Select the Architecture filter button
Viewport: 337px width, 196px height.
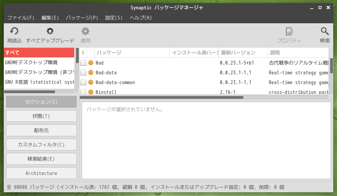point(41,173)
